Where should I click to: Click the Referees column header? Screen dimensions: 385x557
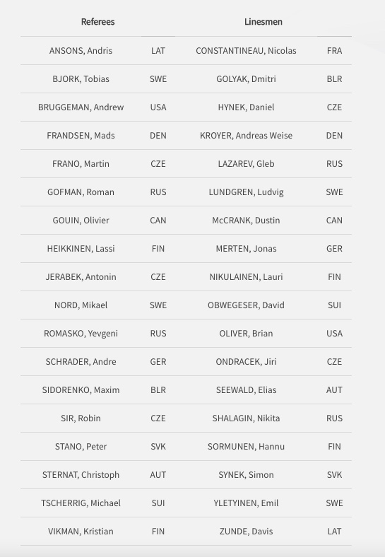coord(97,22)
